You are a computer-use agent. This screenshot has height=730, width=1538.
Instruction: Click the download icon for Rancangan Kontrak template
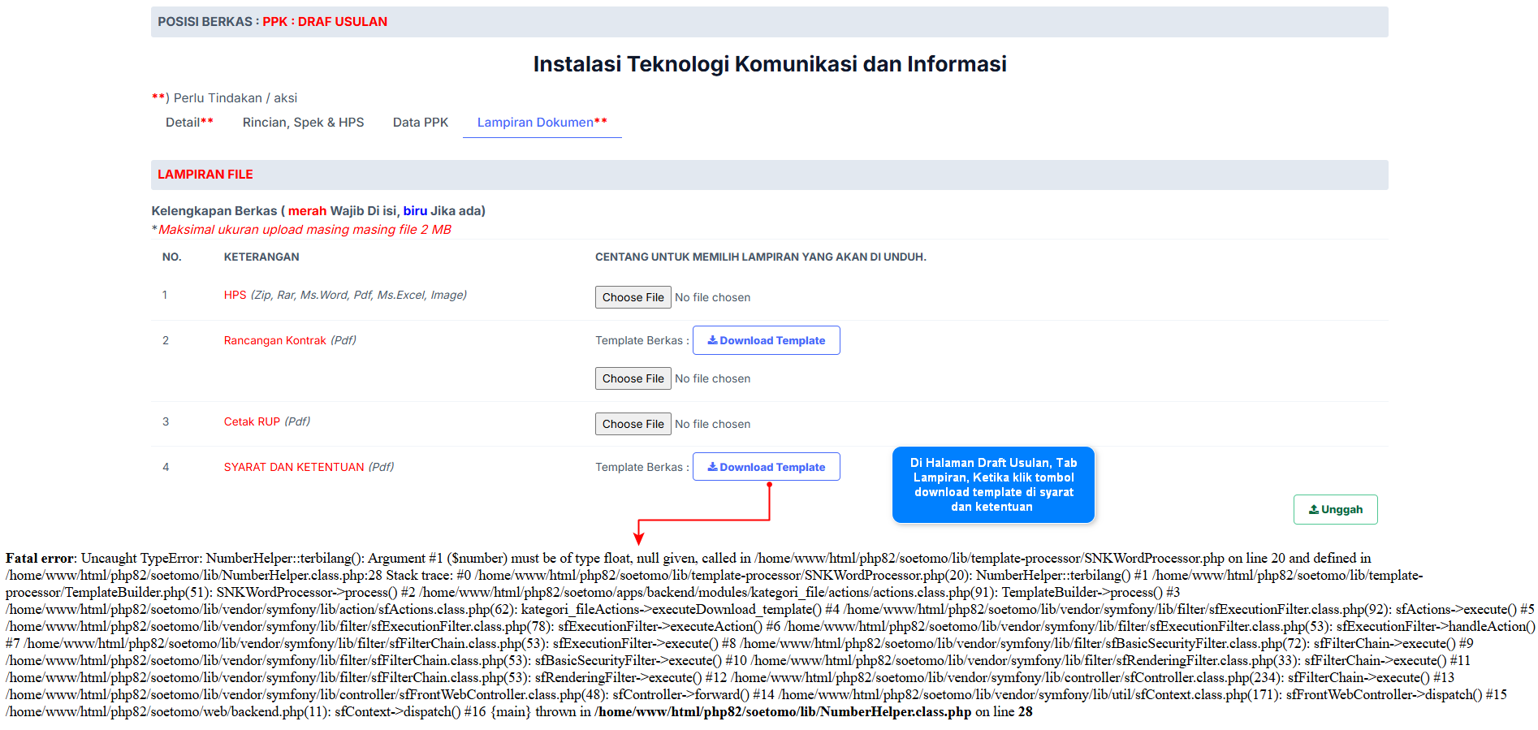[712, 340]
